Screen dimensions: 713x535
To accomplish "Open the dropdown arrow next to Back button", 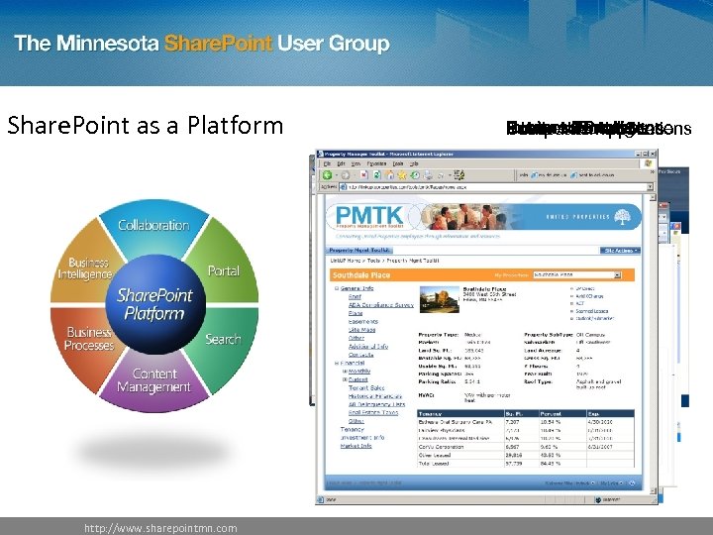I will [337, 175].
